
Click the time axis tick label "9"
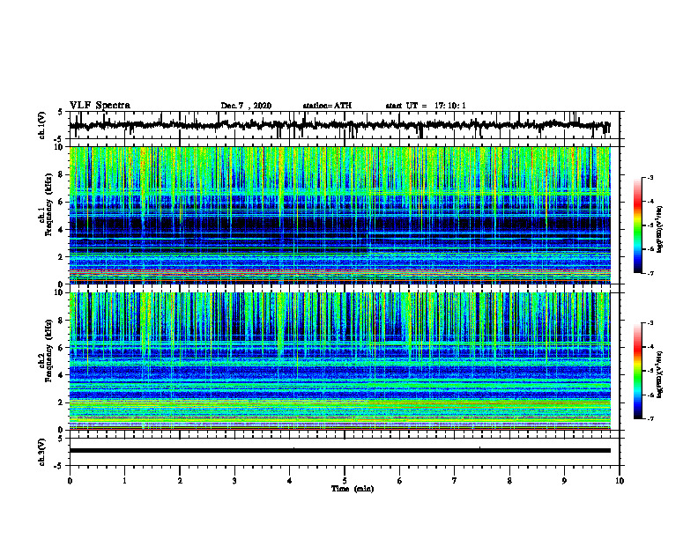tap(564, 481)
